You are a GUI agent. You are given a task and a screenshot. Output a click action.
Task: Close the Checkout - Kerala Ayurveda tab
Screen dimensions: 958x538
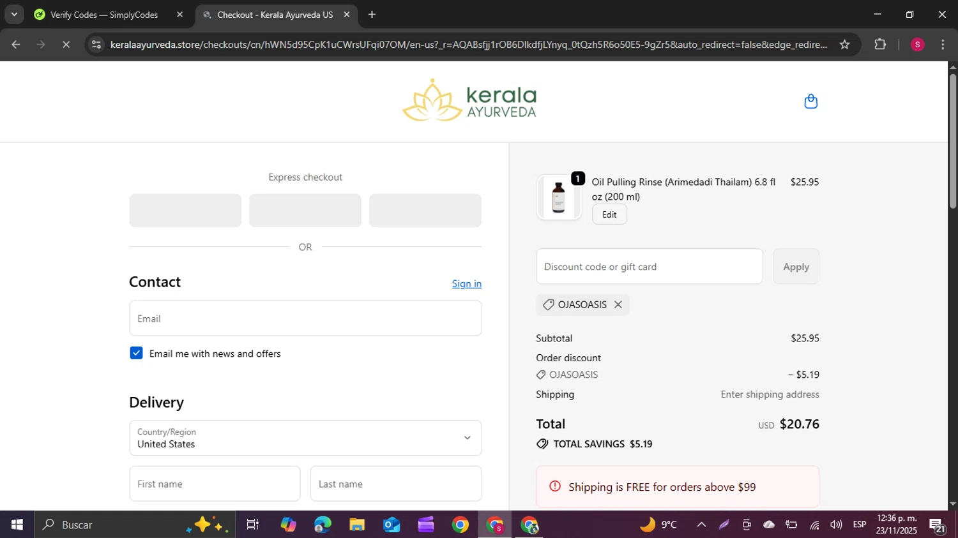(346, 14)
